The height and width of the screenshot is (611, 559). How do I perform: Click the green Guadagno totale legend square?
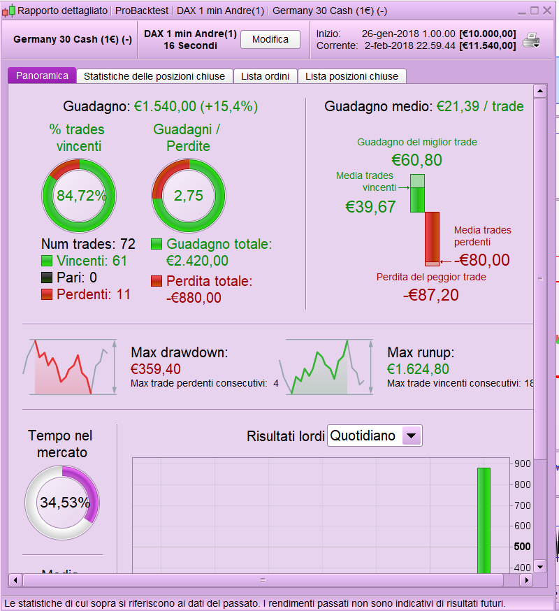157,244
